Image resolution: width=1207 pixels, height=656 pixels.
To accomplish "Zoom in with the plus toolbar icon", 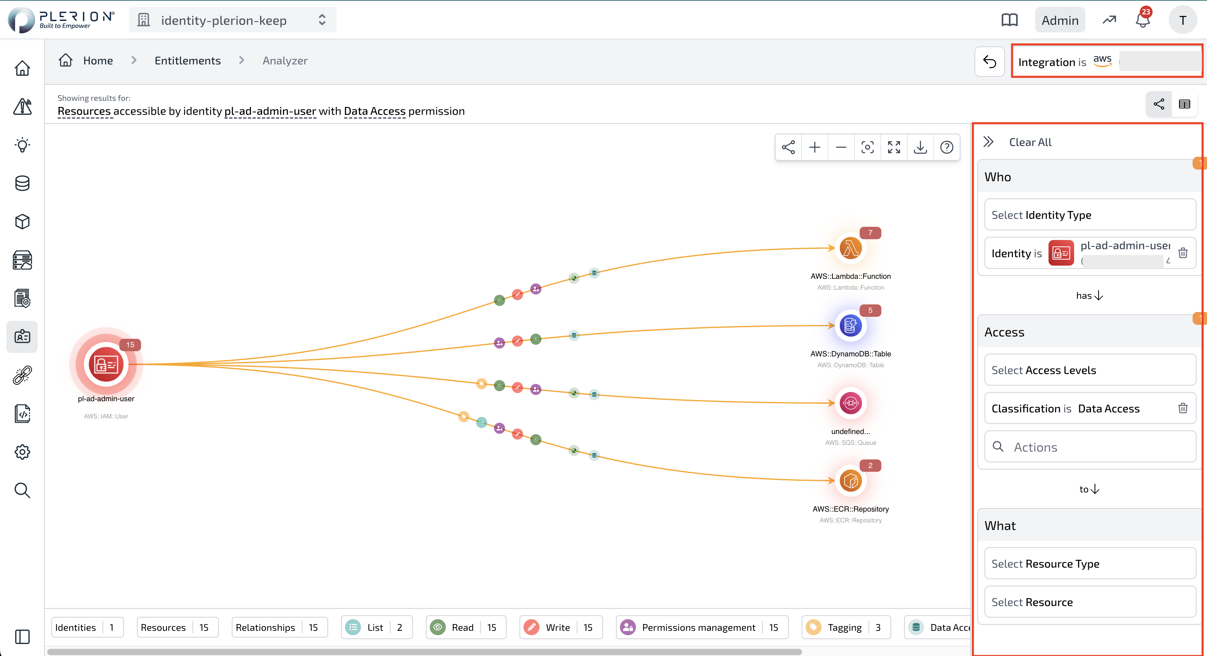I will [x=815, y=148].
